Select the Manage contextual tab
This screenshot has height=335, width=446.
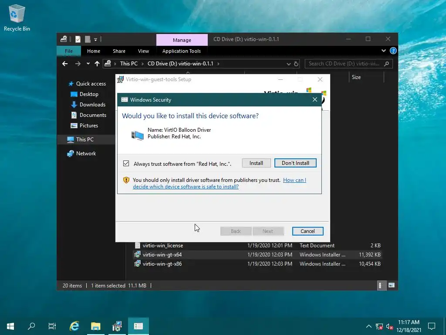[182, 40]
